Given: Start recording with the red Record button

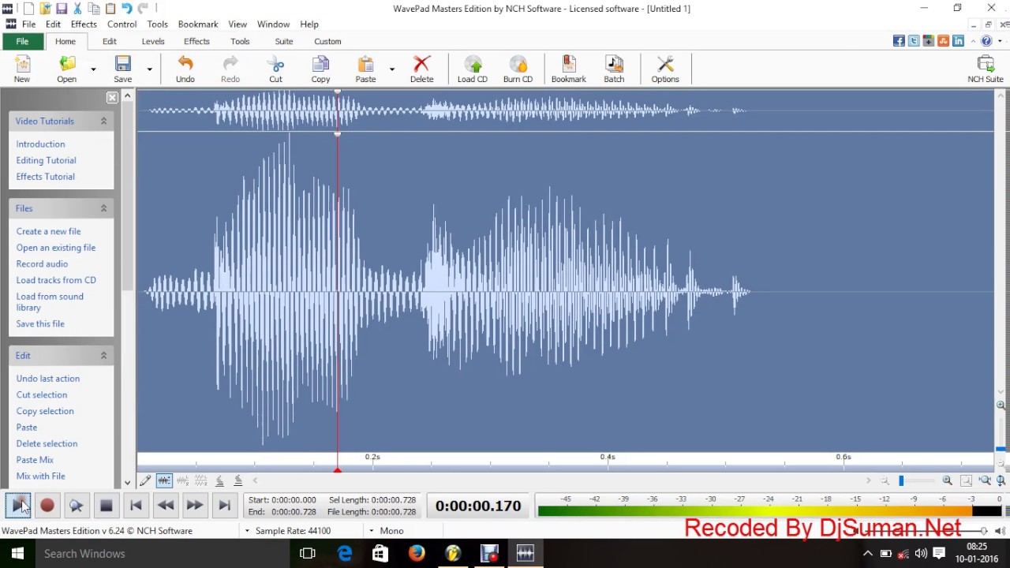Looking at the screenshot, I should pos(47,506).
